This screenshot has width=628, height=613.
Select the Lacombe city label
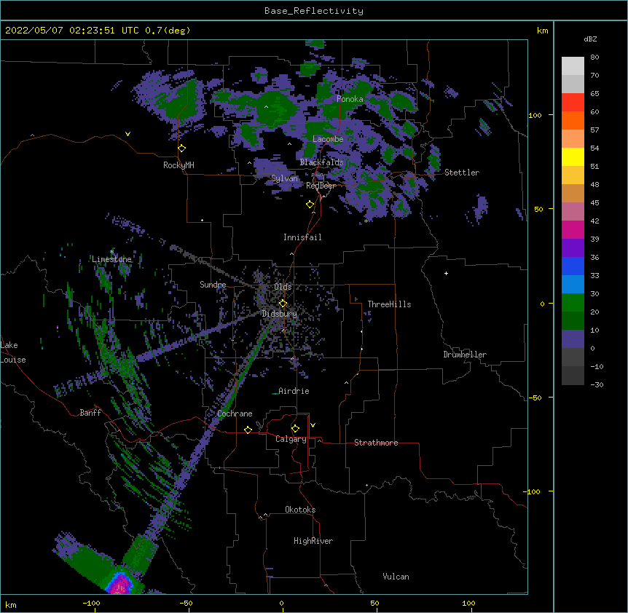328,139
